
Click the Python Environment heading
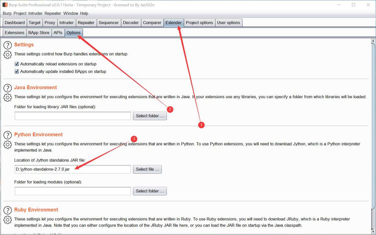point(38,135)
